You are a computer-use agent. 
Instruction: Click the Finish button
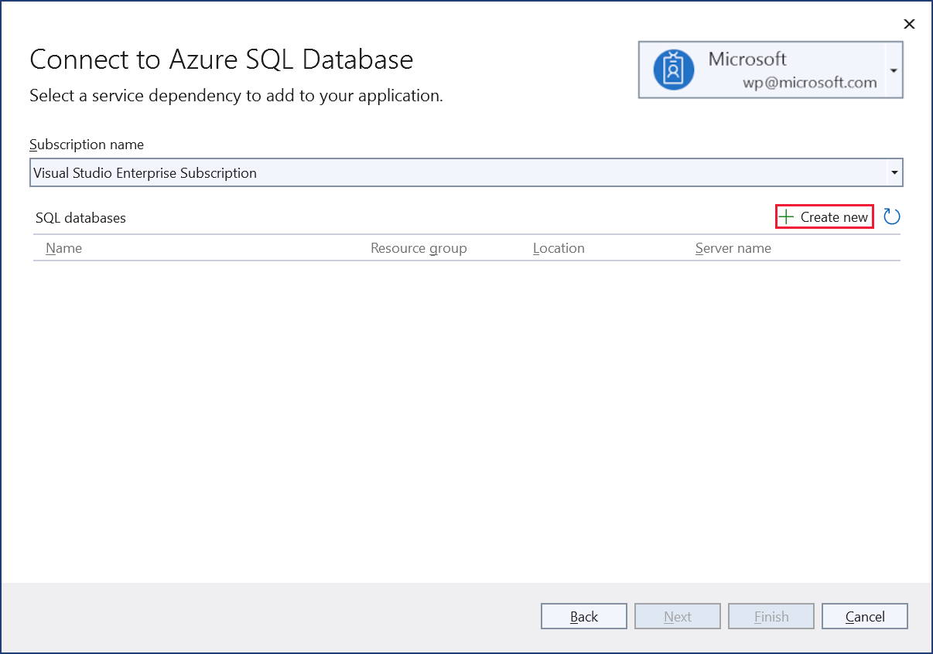[x=771, y=616]
